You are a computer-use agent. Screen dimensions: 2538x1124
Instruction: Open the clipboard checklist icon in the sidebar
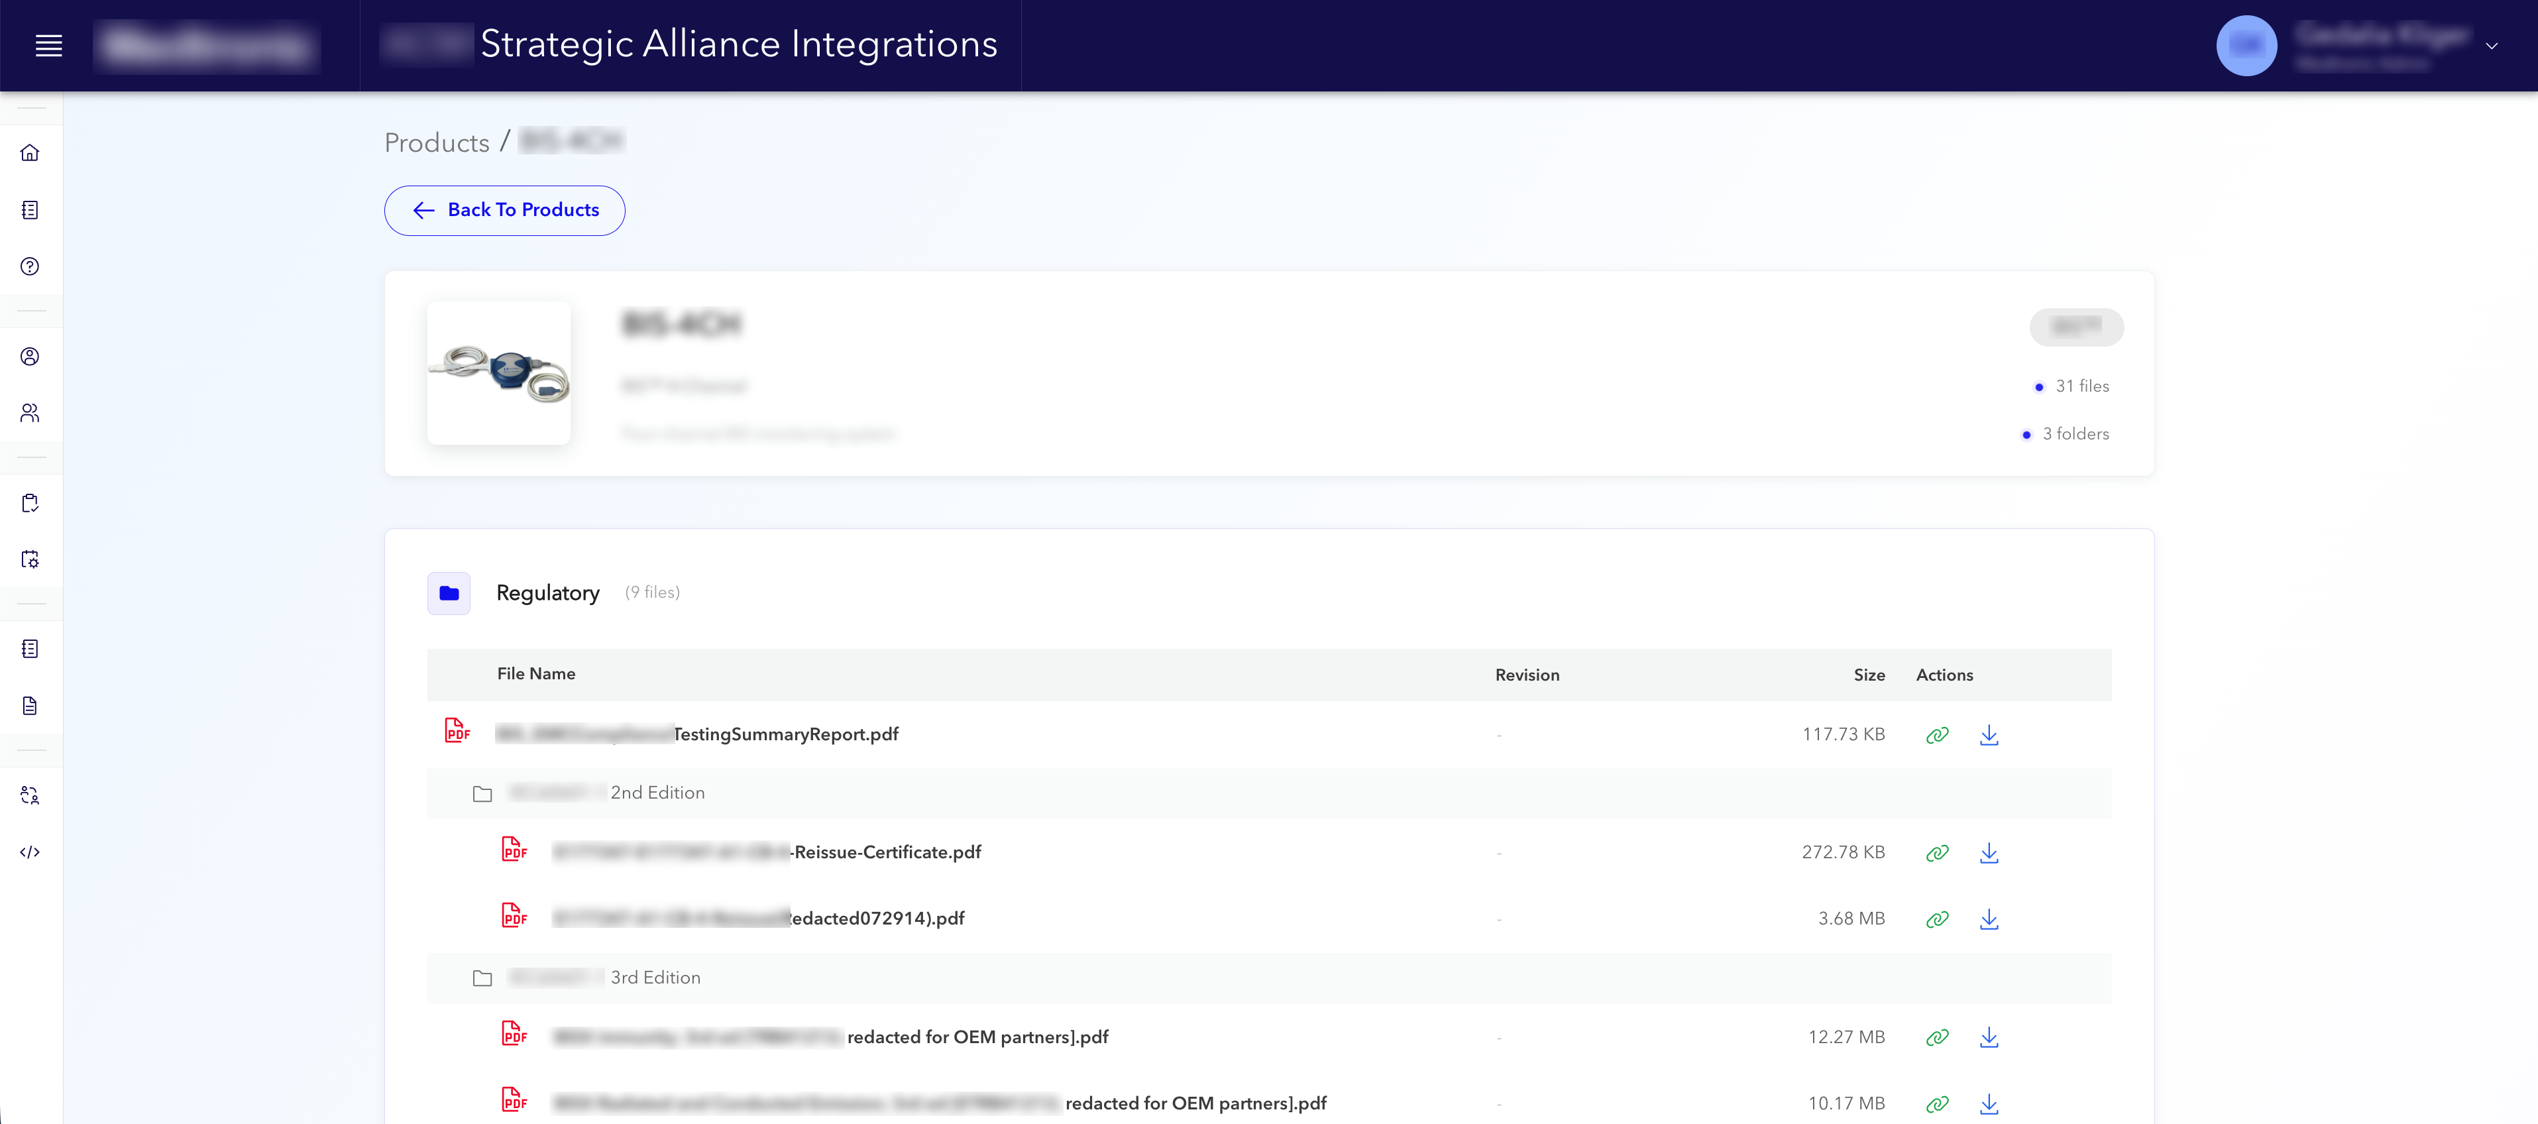[x=30, y=502]
